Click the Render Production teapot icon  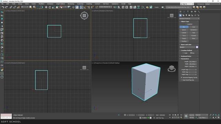point(163,7)
